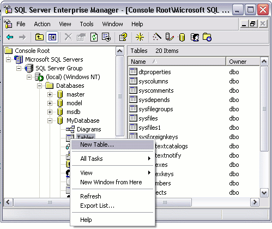Screen dimensions: 272x229
Task: Click the model database cylinder icon
Action: tap(60, 103)
